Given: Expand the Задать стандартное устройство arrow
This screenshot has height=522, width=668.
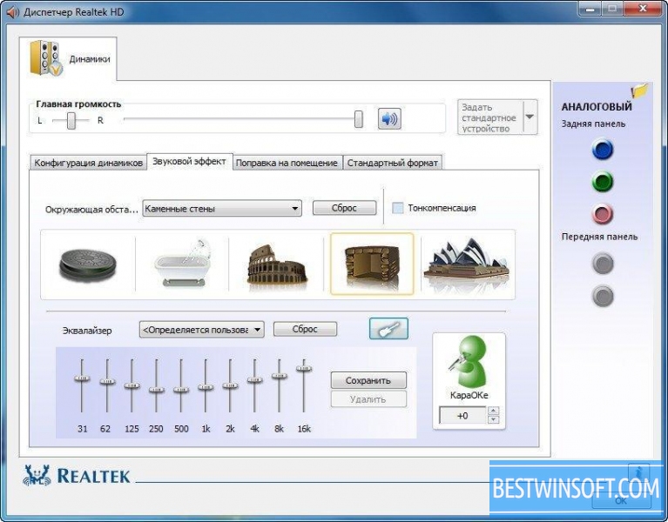Looking at the screenshot, I should click(x=530, y=117).
